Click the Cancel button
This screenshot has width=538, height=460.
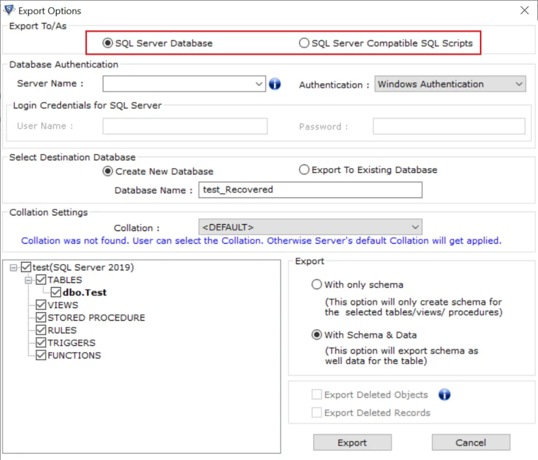[471, 442]
